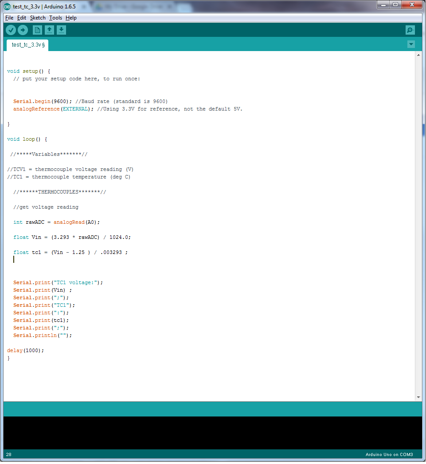The height and width of the screenshot is (464, 426).
Task: Click the //TC1 thermocouple temperature comment
Action: (69, 177)
